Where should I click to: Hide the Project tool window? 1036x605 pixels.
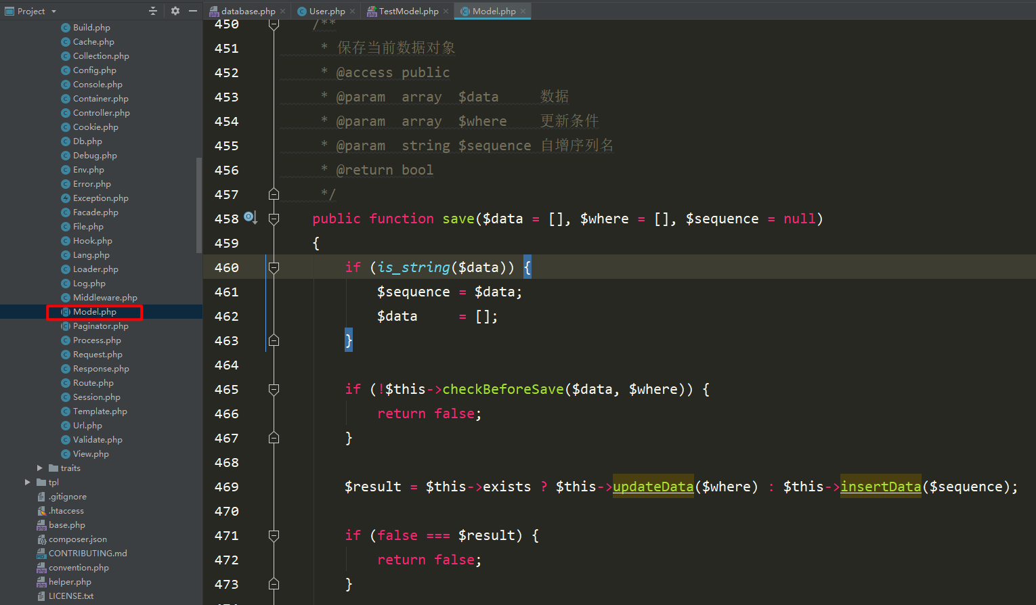coord(193,11)
